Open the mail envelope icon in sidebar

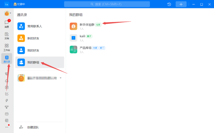coord(7,114)
